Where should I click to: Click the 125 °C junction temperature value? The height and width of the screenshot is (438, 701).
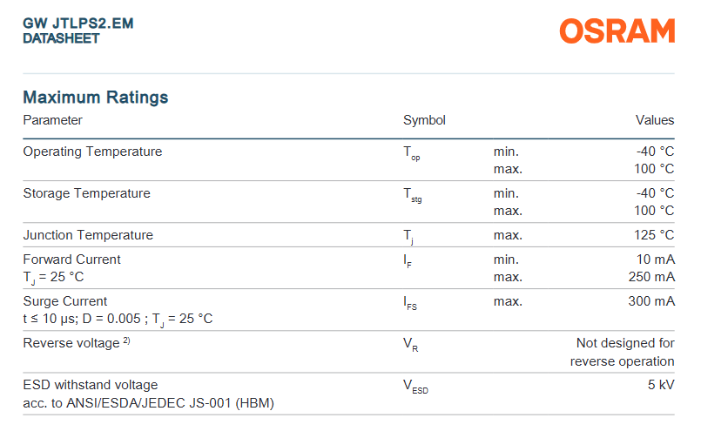pos(654,235)
